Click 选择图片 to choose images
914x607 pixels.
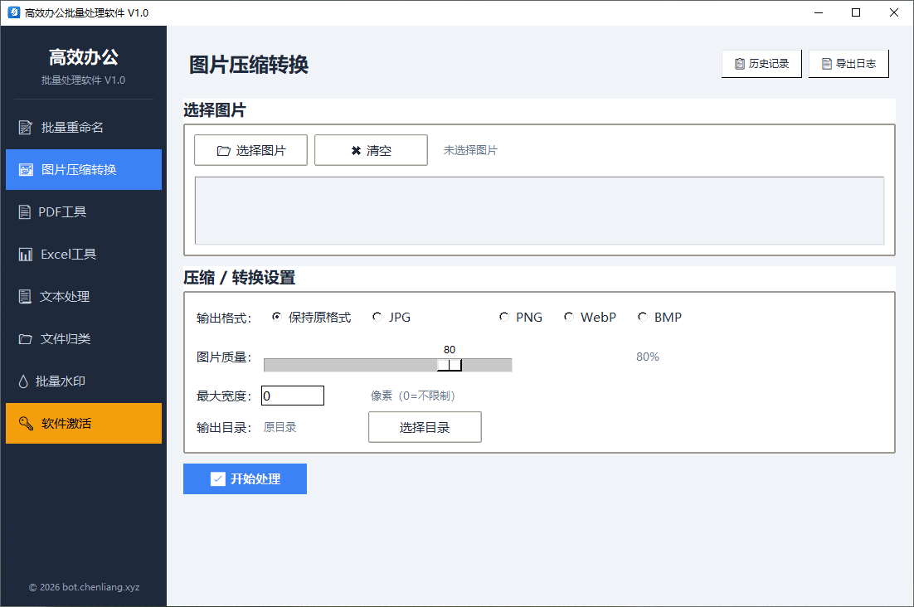(x=250, y=150)
